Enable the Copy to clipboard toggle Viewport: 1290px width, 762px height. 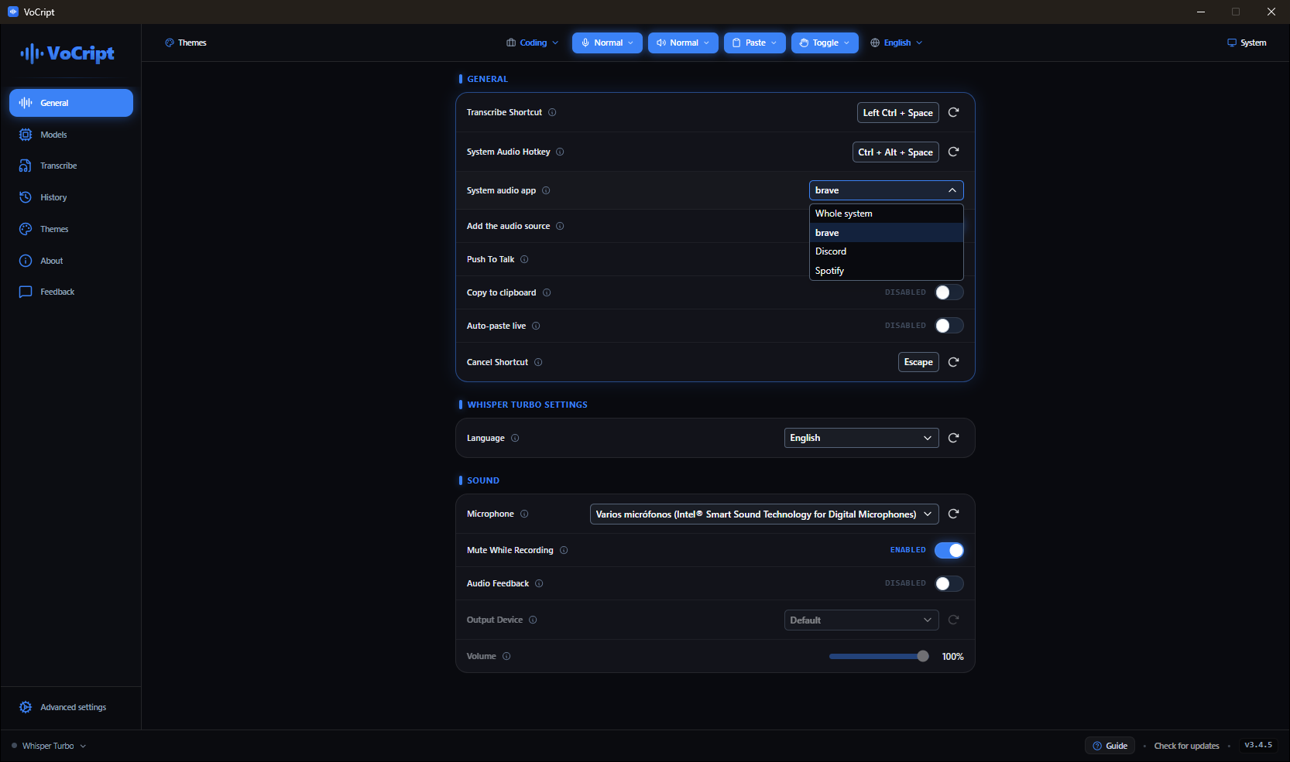949,292
